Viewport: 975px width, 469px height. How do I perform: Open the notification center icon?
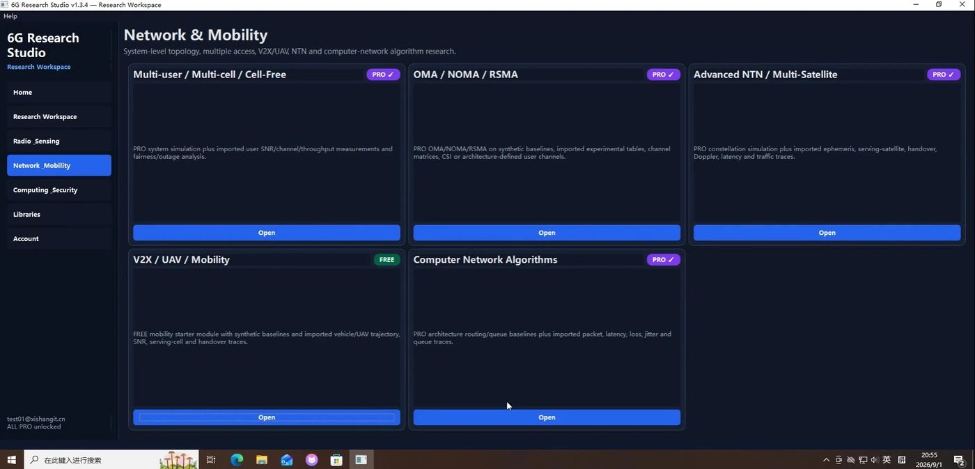(x=959, y=460)
